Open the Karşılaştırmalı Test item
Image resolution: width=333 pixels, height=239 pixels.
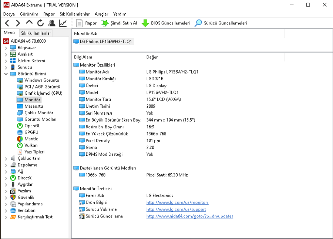click(35, 217)
